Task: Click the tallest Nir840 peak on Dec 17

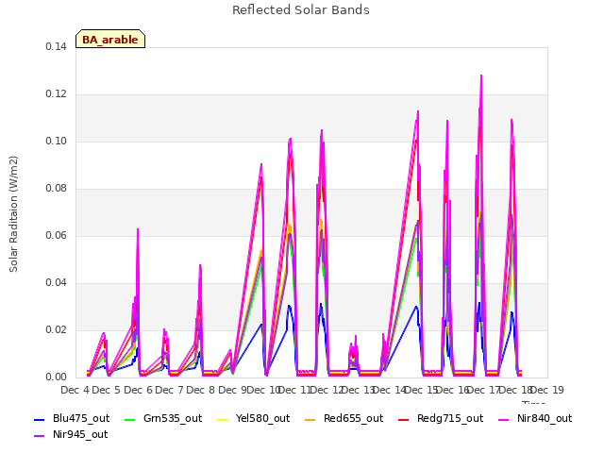Action: tap(481, 76)
